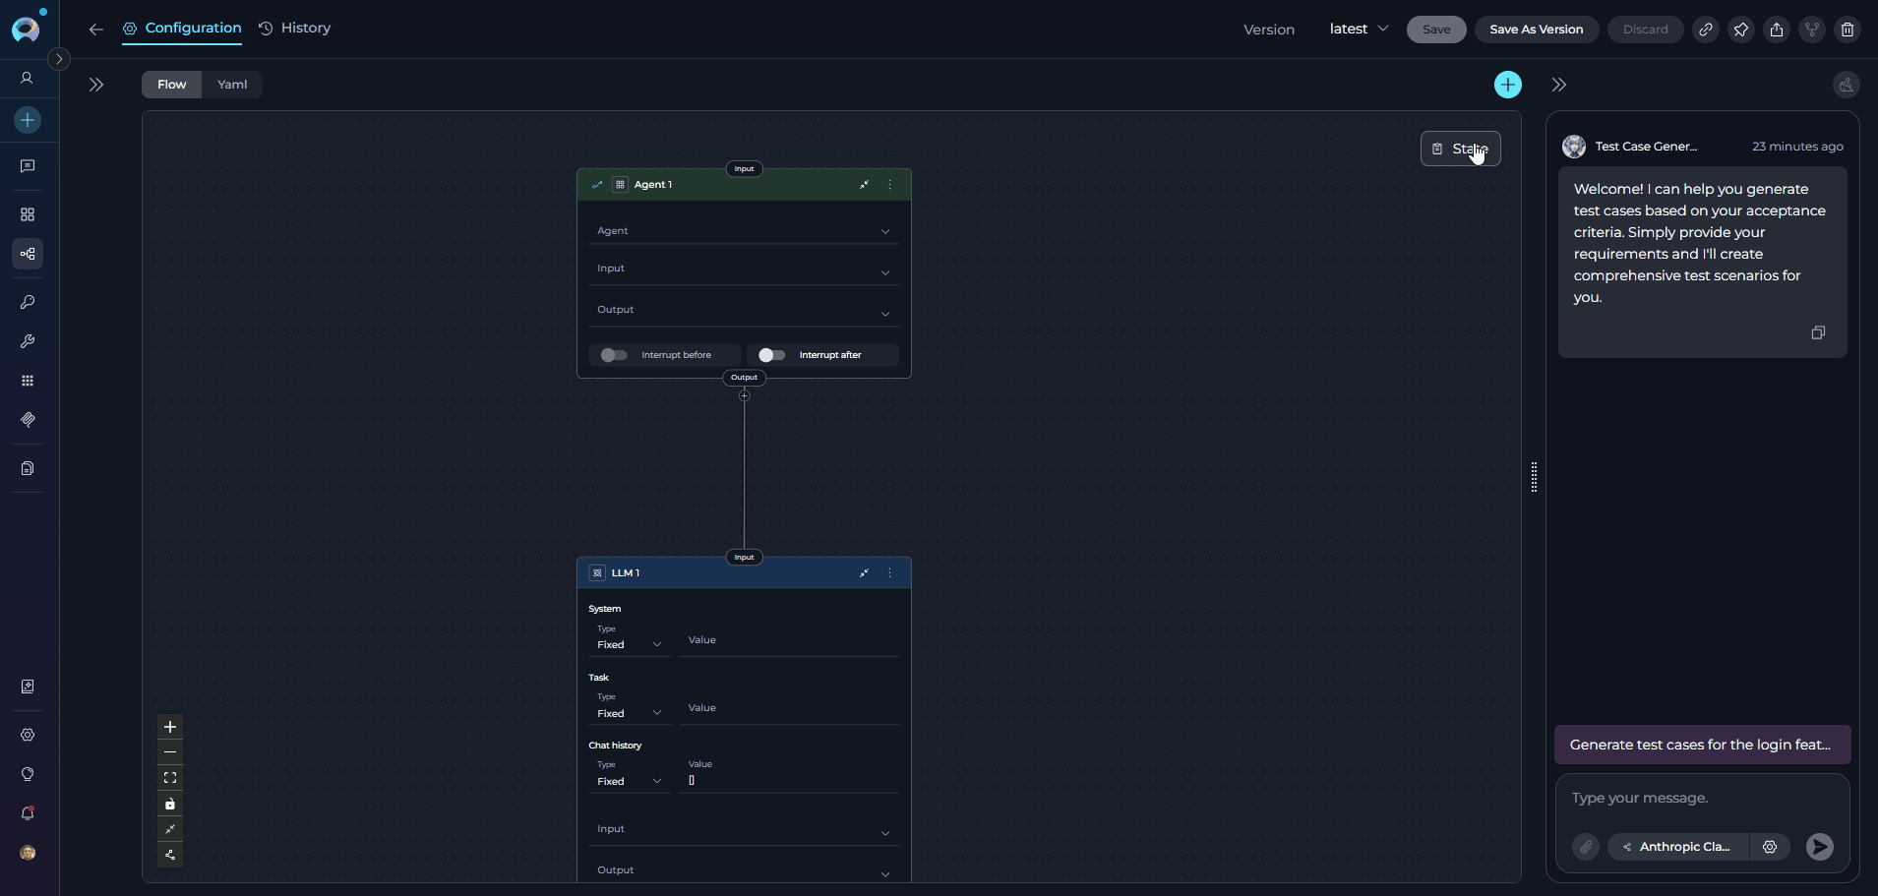Open the History tab
1878x896 pixels.
(x=295, y=29)
